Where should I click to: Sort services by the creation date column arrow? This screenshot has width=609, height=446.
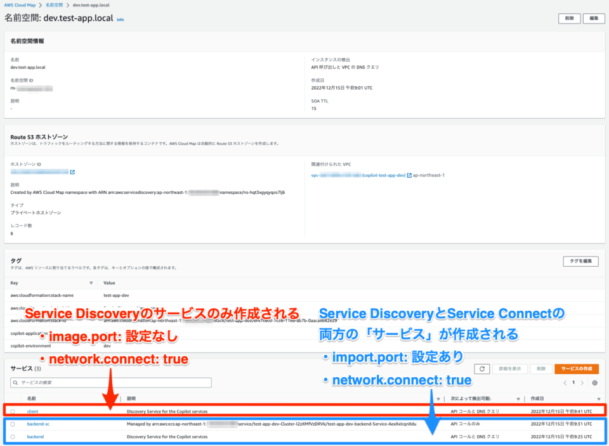pos(598,399)
